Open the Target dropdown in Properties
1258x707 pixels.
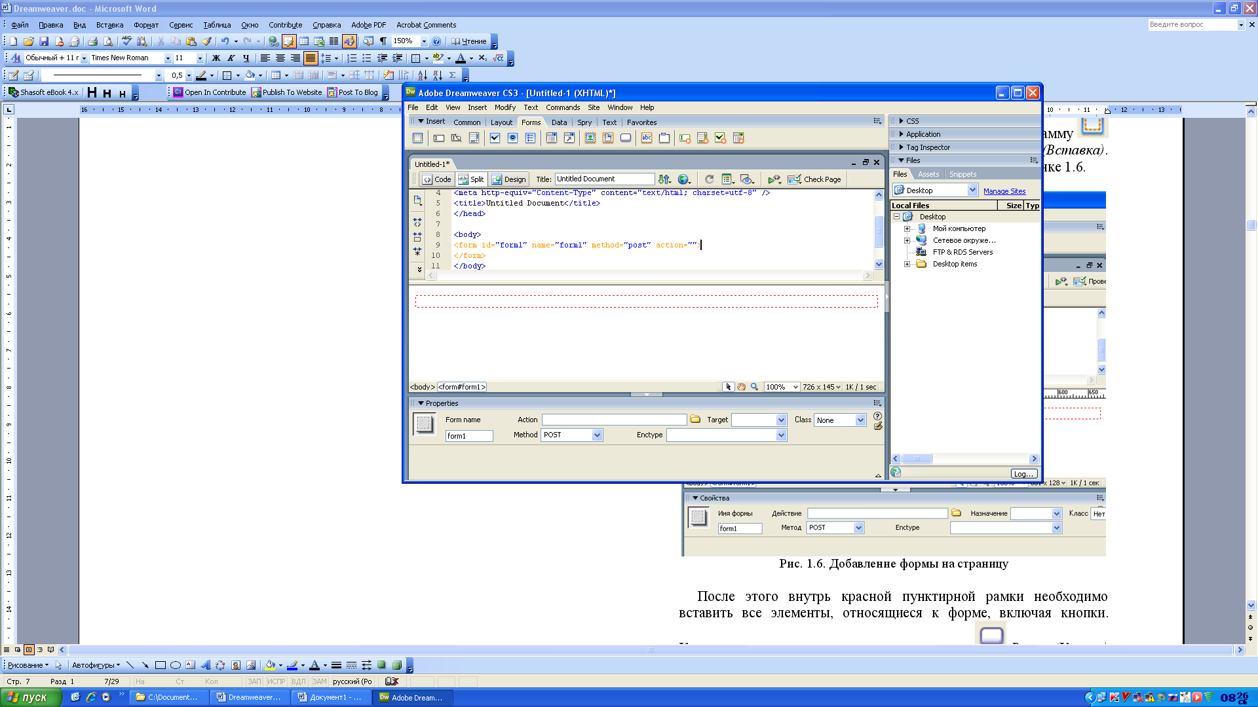point(781,420)
